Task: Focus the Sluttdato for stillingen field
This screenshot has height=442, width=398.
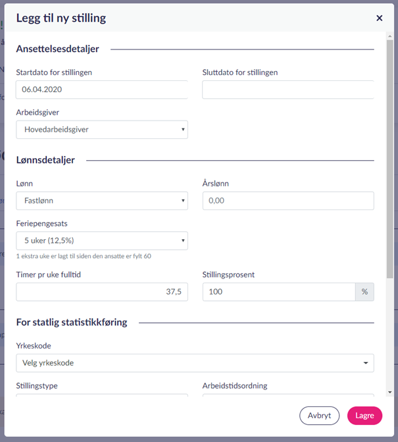Action: click(287, 90)
